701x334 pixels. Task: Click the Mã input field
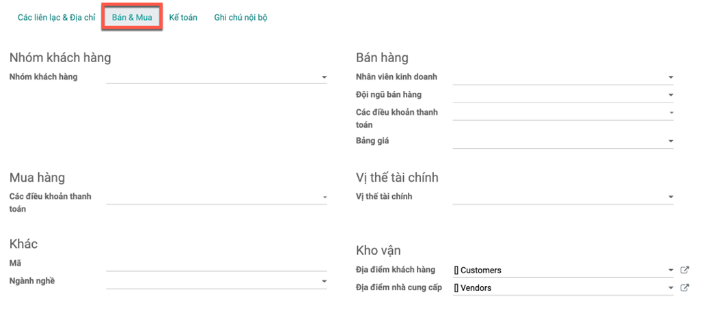(x=217, y=264)
